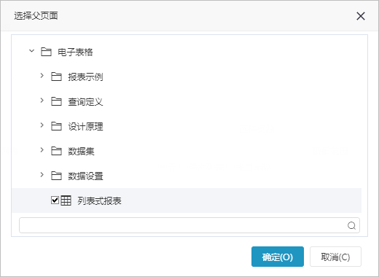Focus the search text field

(x=189, y=225)
